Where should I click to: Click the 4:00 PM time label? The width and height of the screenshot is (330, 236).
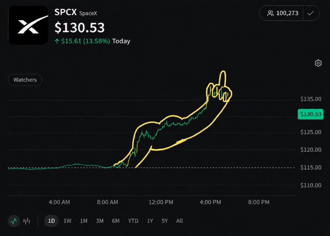210,202
